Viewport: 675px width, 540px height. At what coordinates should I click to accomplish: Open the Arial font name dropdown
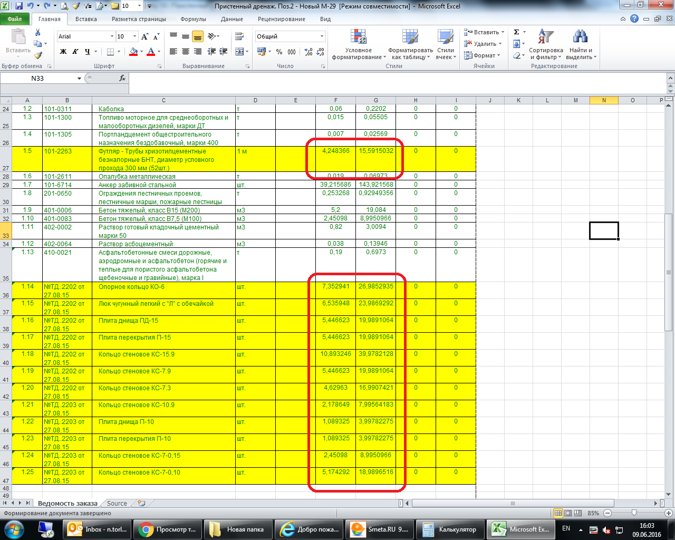(x=112, y=36)
